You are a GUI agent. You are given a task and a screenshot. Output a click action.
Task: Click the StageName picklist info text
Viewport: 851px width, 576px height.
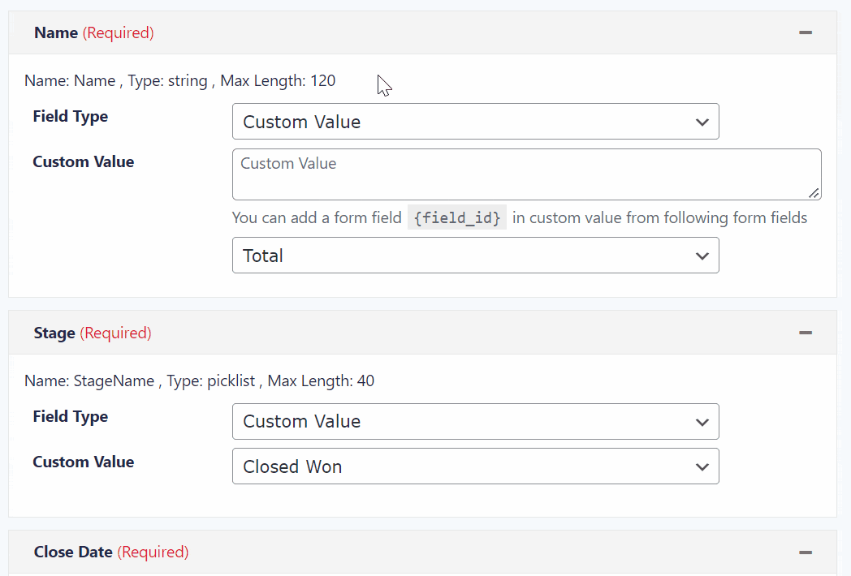200,380
